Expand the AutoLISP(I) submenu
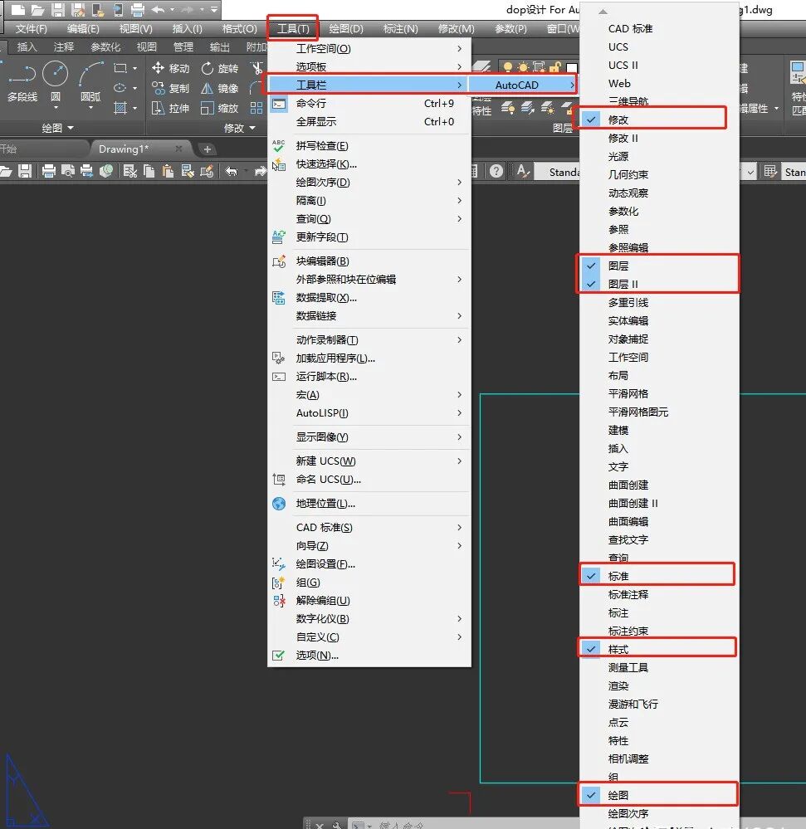 [x=369, y=413]
